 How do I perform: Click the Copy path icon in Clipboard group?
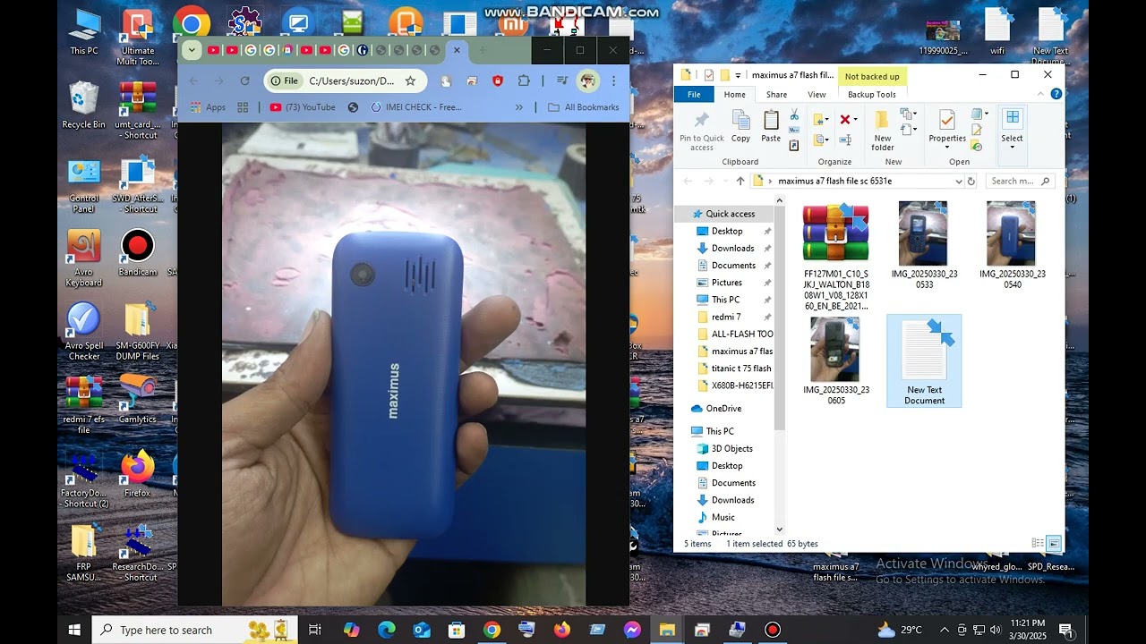click(794, 130)
